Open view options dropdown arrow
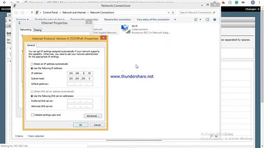The image size is (264, 148). (x=200, y=20)
